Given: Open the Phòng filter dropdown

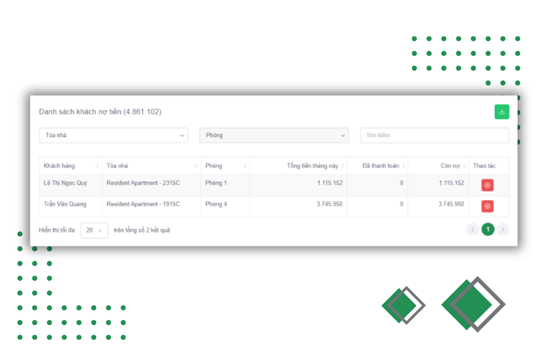Looking at the screenshot, I should click(274, 135).
